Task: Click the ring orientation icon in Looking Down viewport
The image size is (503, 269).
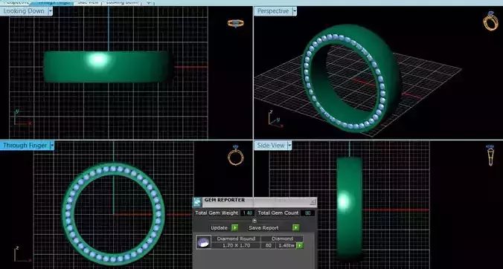Action: 236,23
